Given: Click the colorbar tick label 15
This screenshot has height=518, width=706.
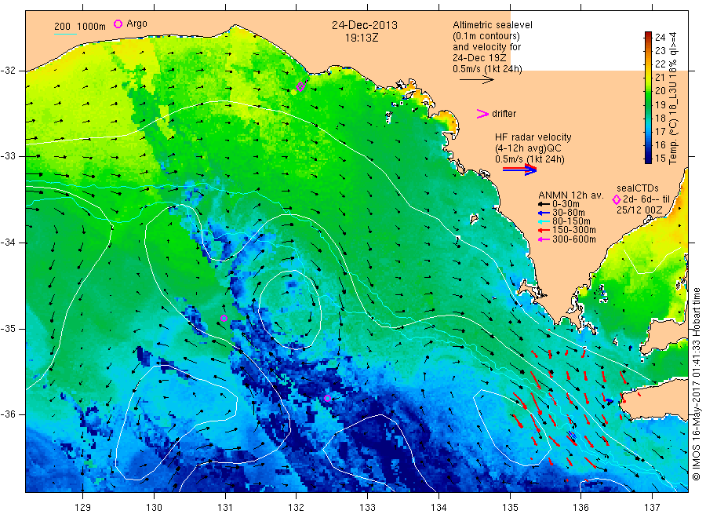Looking at the screenshot, I should tap(660, 159).
